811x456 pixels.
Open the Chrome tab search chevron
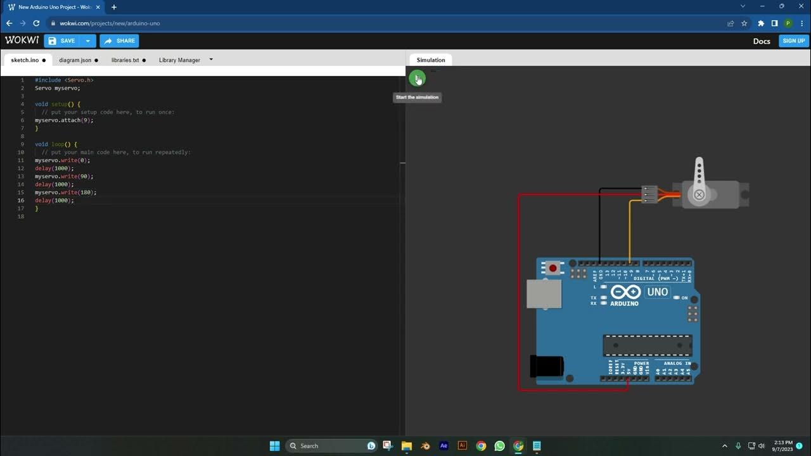743,6
